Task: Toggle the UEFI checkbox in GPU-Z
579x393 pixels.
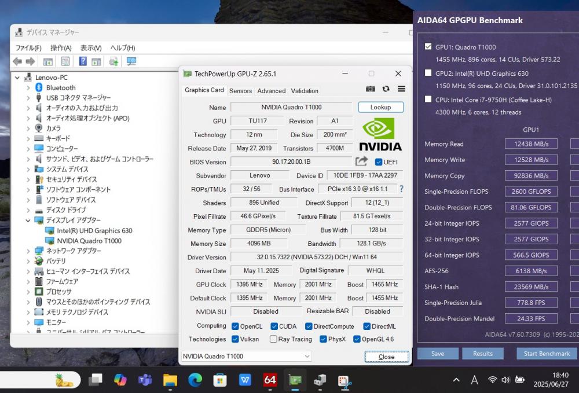Action: (x=379, y=161)
